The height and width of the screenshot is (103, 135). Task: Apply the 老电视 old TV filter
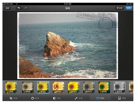tap(28, 87)
